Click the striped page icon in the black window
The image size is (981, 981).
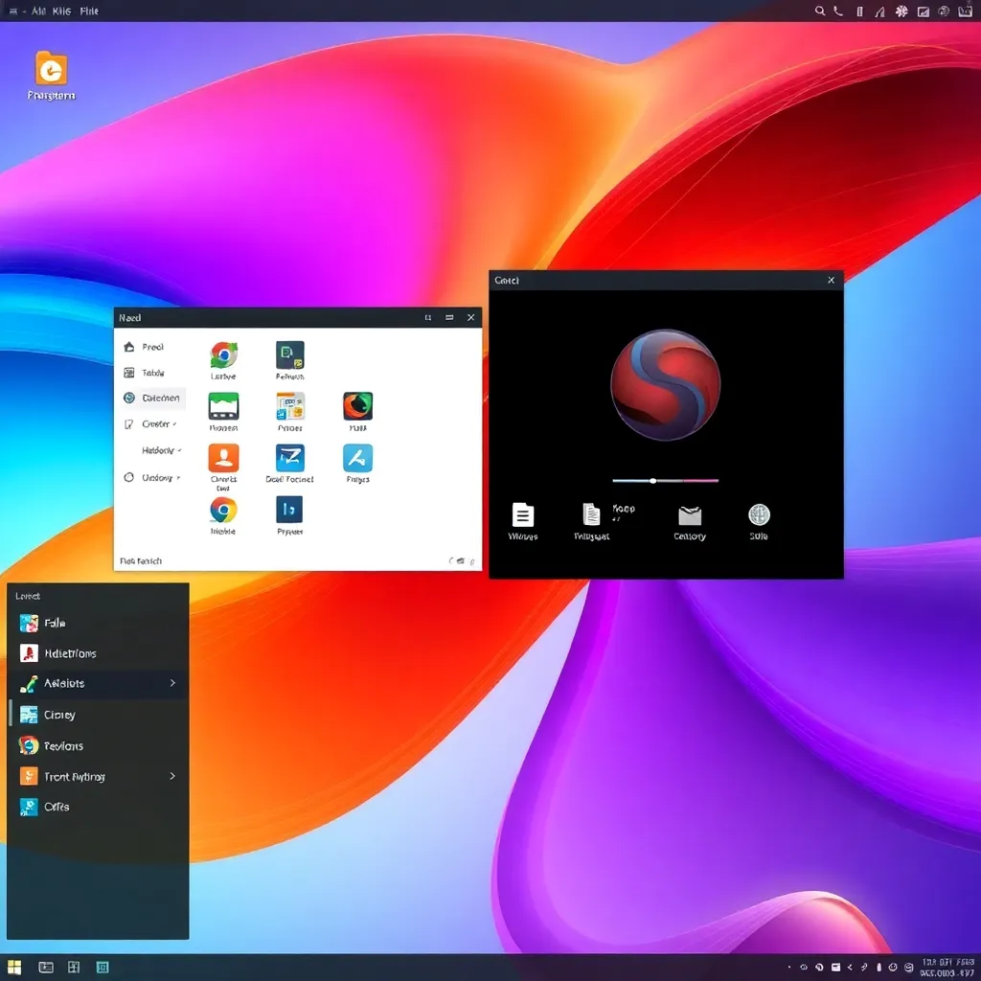[591, 514]
